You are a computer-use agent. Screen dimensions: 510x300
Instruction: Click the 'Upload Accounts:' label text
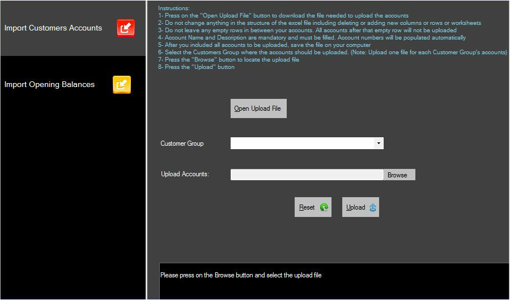tap(185, 174)
